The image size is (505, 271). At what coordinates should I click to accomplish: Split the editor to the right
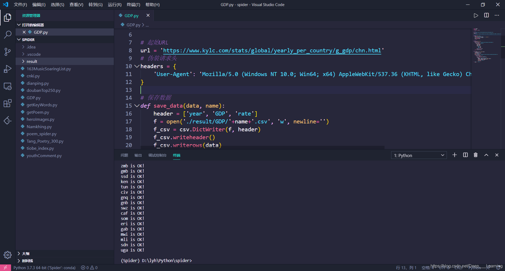click(487, 16)
